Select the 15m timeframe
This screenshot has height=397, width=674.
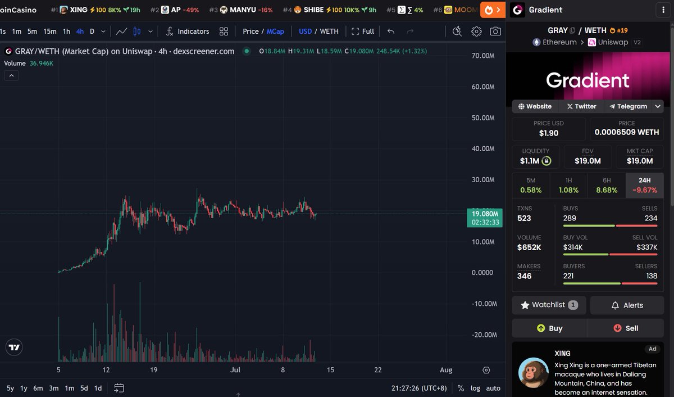pyautogui.click(x=50, y=31)
